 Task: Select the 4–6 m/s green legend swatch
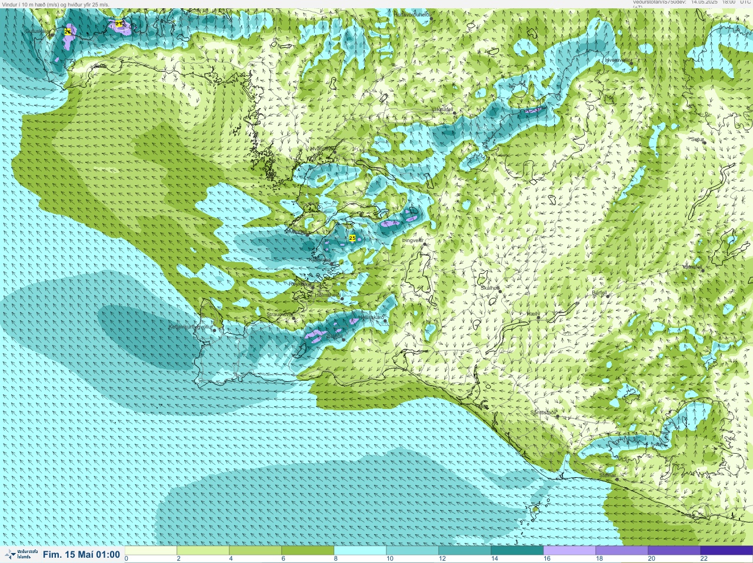coord(255,551)
